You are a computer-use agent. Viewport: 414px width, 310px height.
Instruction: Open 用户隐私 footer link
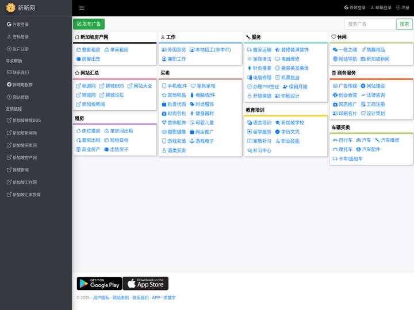[101, 297]
